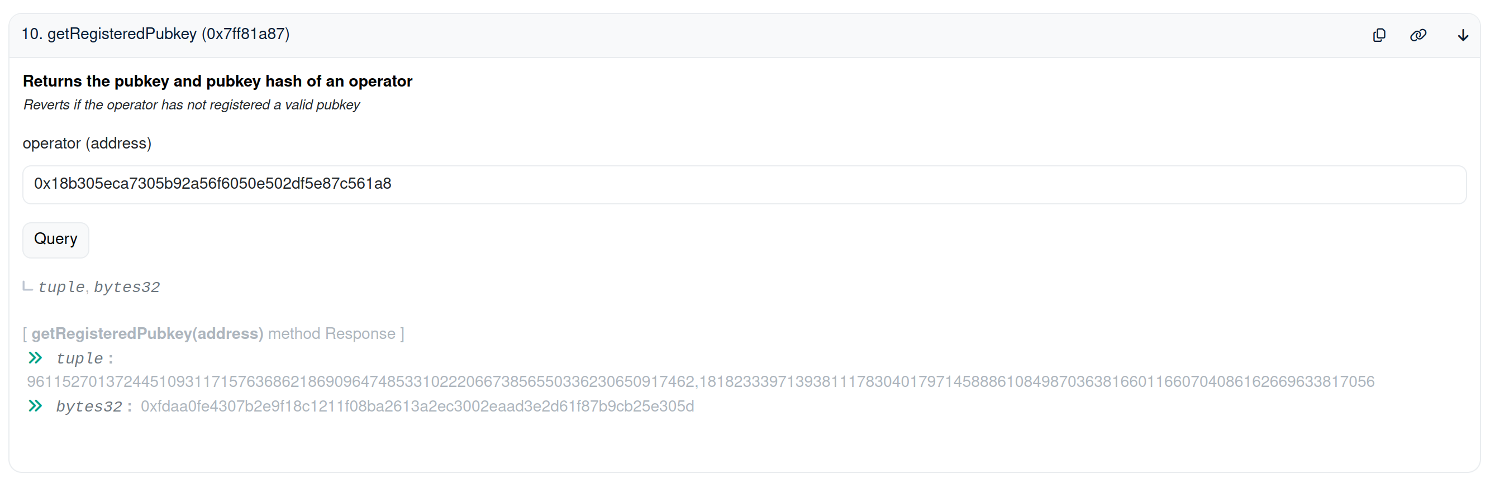
Task: Click the tuple label in the response
Action: (x=79, y=358)
